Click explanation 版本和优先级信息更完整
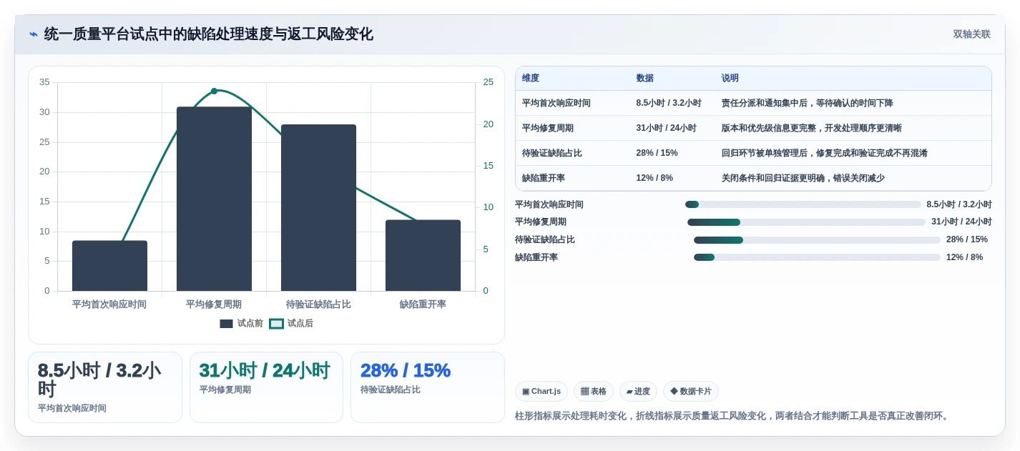Screen dimensions: 1020x451 (812, 128)
